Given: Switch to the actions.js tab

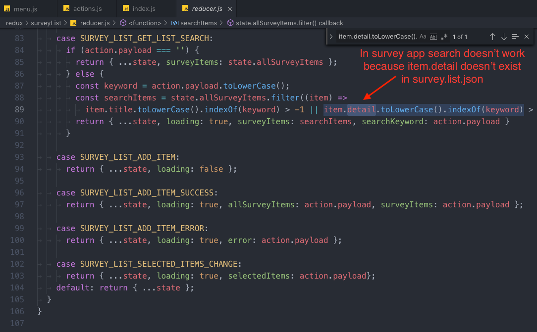Looking at the screenshot, I should pyautogui.click(x=87, y=9).
